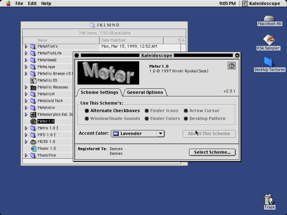Expand the MG3D 1.0 disclosure triangle

(26, 142)
